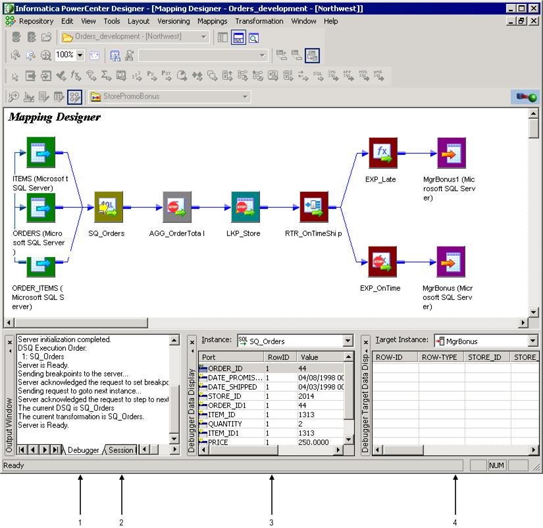Open the Transformation menu
Image resolution: width=543 pixels, height=528 pixels.
tap(259, 21)
